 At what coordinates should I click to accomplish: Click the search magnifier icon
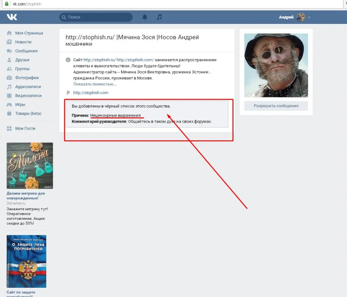pyautogui.click(x=64, y=17)
